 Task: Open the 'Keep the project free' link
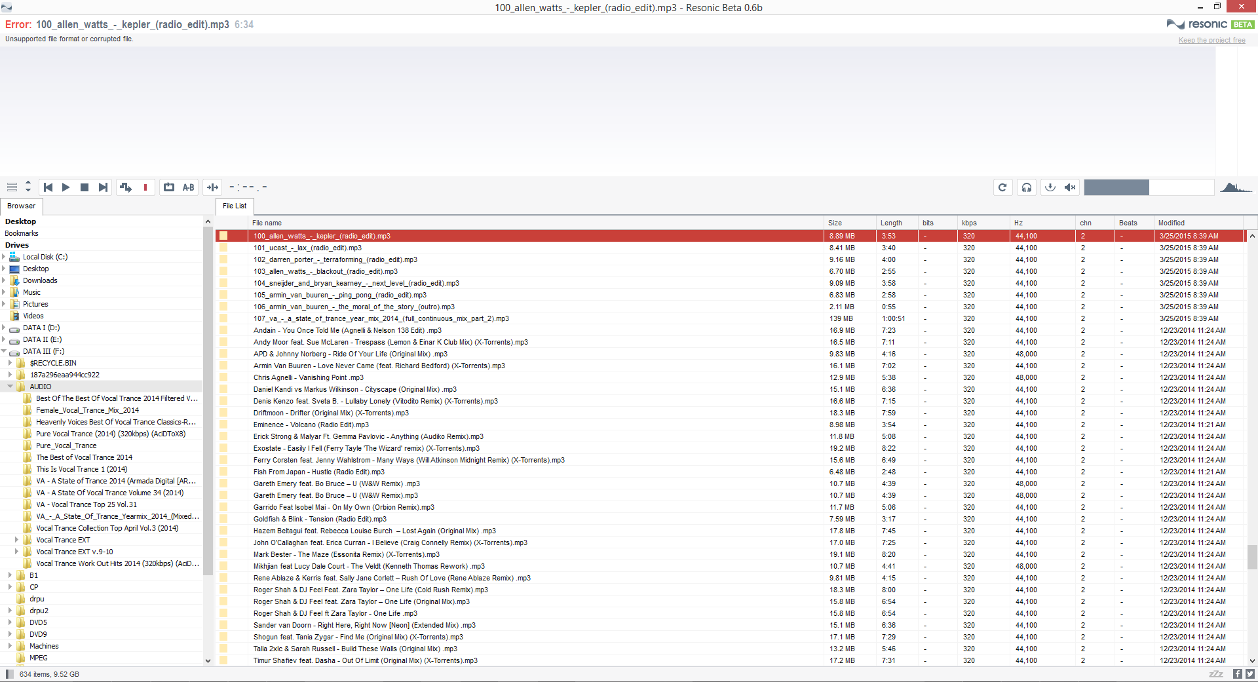1211,40
